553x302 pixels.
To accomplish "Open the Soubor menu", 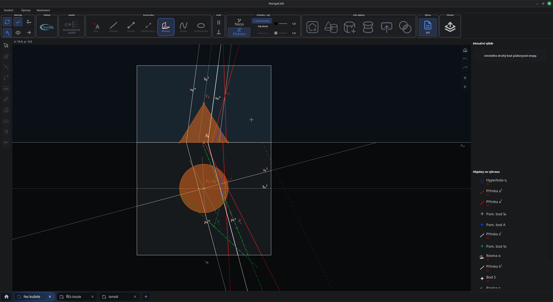I will coord(9,10).
